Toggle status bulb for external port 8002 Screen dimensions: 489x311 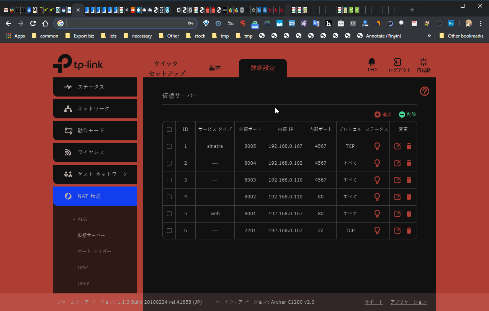pyautogui.click(x=377, y=197)
